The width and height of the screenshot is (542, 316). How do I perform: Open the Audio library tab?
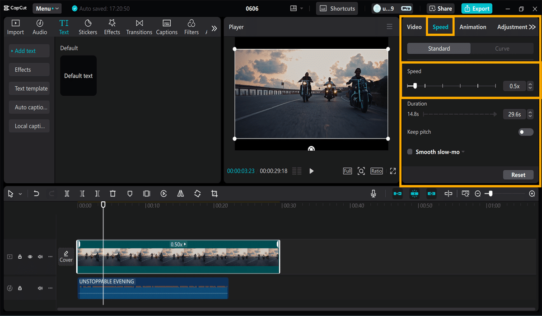point(40,27)
